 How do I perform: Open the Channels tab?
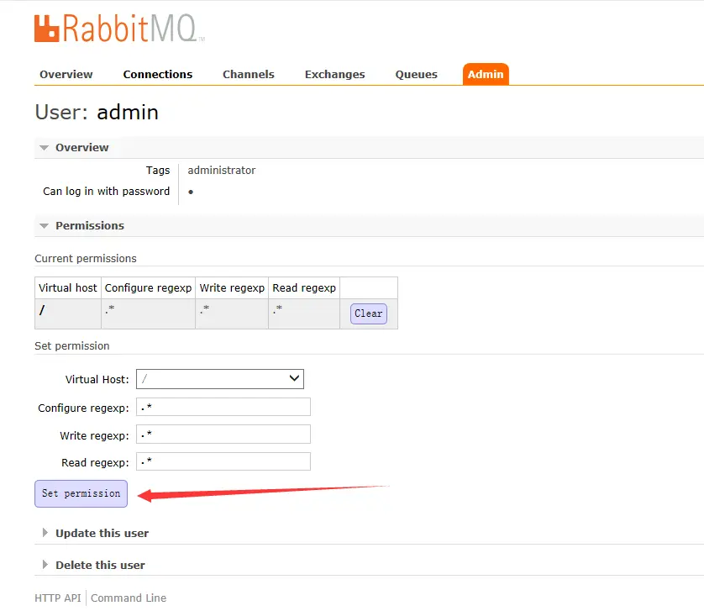(248, 74)
